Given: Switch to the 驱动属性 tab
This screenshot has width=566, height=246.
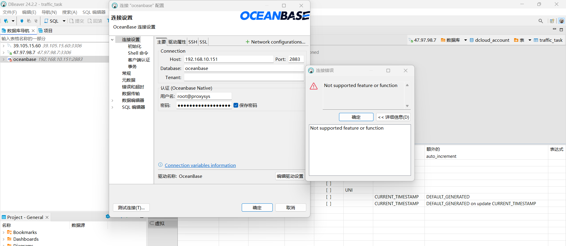Looking at the screenshot, I should coord(177,42).
